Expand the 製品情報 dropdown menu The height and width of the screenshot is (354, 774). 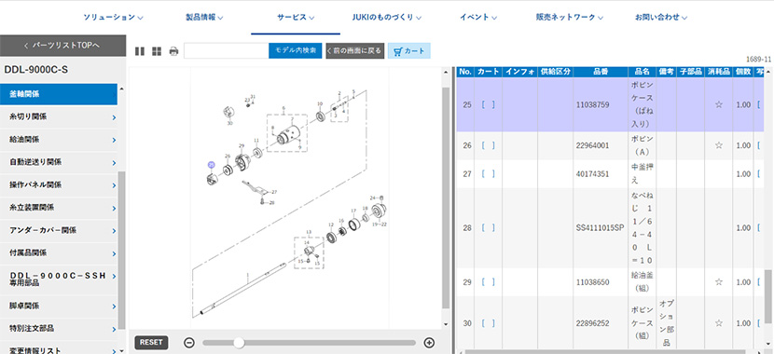204,18
